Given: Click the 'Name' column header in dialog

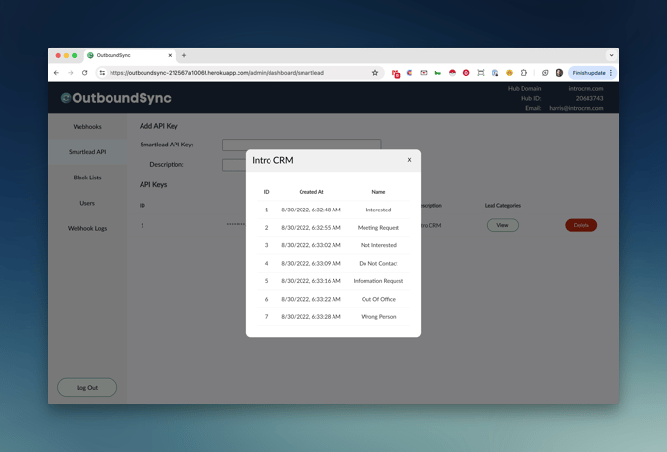Looking at the screenshot, I should (378, 192).
